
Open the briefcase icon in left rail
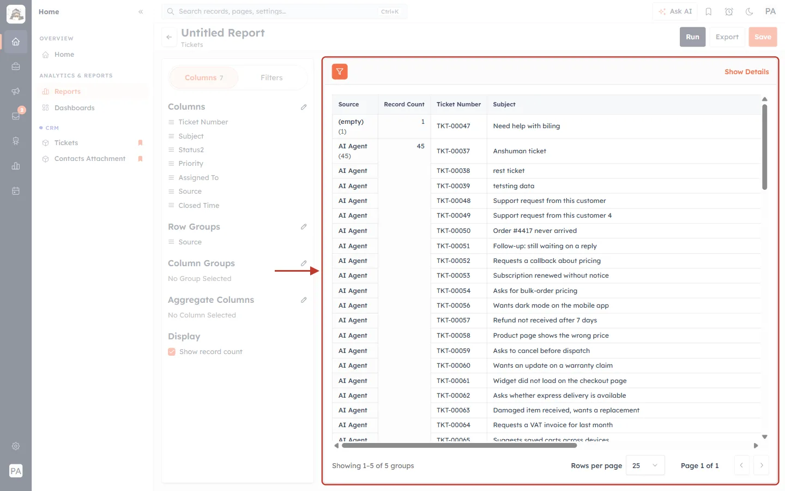16,67
